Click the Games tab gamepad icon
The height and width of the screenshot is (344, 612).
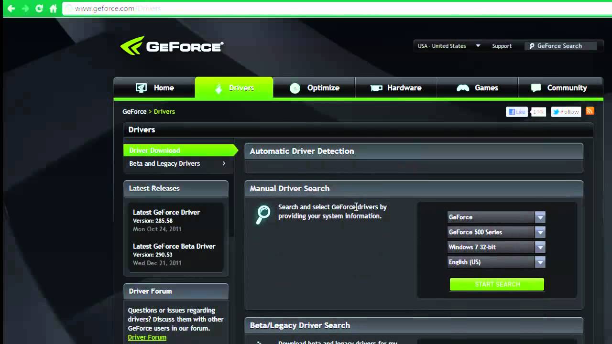tap(463, 88)
